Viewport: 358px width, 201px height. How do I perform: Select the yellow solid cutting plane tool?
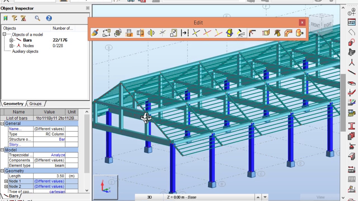pyautogui.click(x=230, y=33)
